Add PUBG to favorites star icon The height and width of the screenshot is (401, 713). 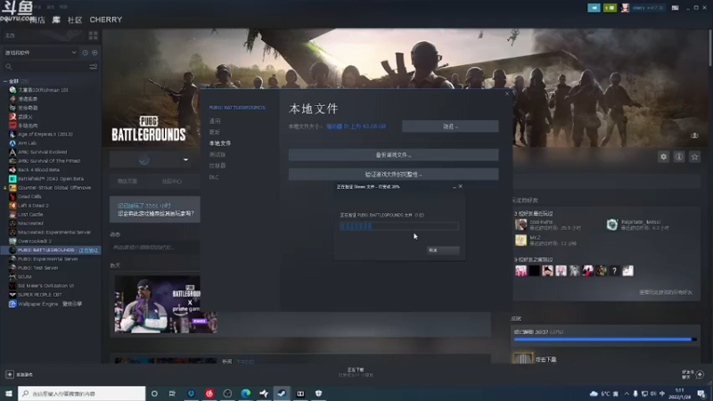coord(694,157)
